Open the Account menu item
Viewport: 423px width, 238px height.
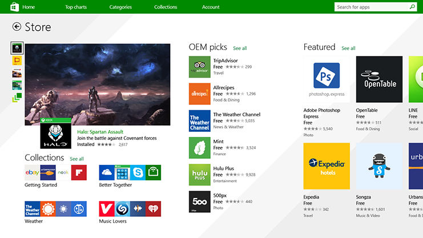pyautogui.click(x=211, y=7)
